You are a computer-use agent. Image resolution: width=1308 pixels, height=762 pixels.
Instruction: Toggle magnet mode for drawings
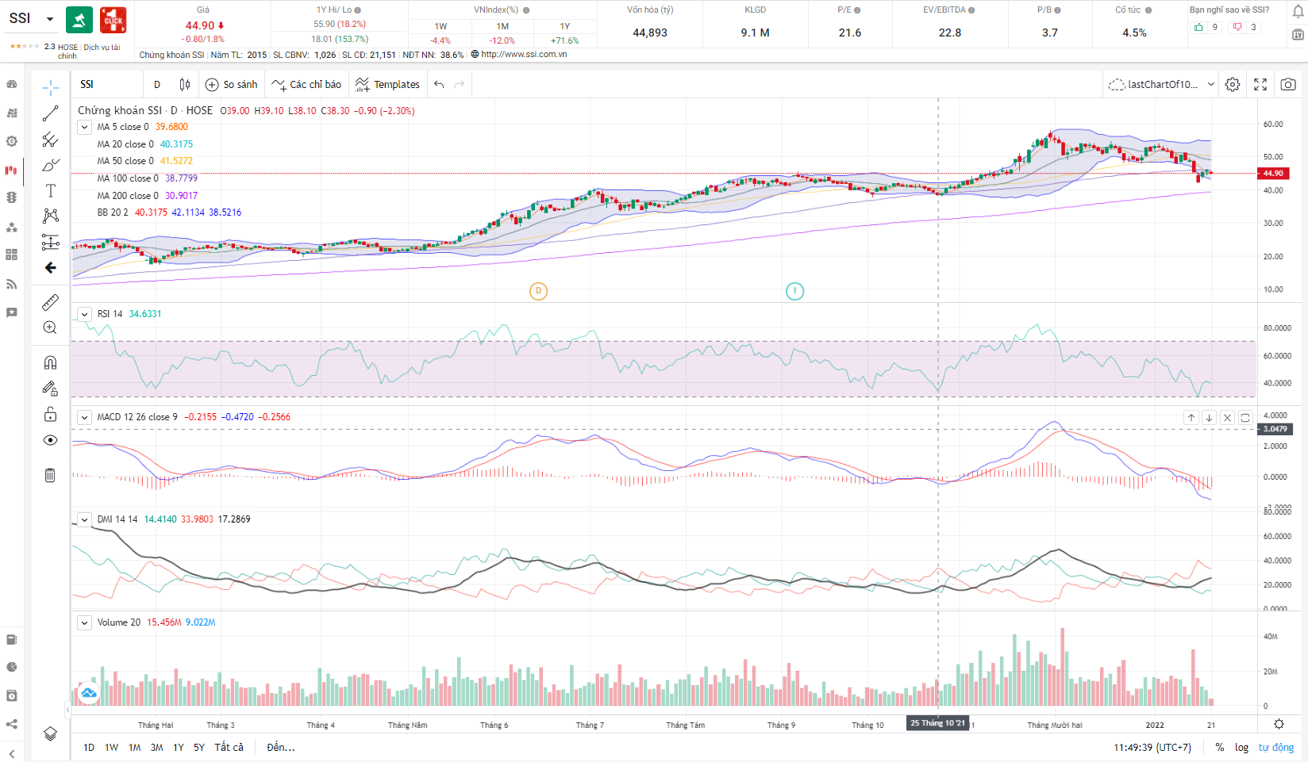[x=50, y=362]
